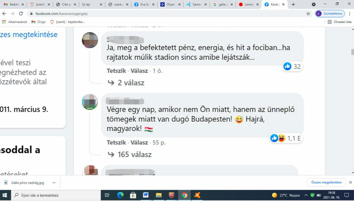
Task: Expand the 2 válasz replies
Action: 126,83
